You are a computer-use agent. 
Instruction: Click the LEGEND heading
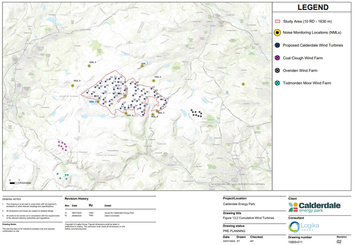click(x=313, y=7)
